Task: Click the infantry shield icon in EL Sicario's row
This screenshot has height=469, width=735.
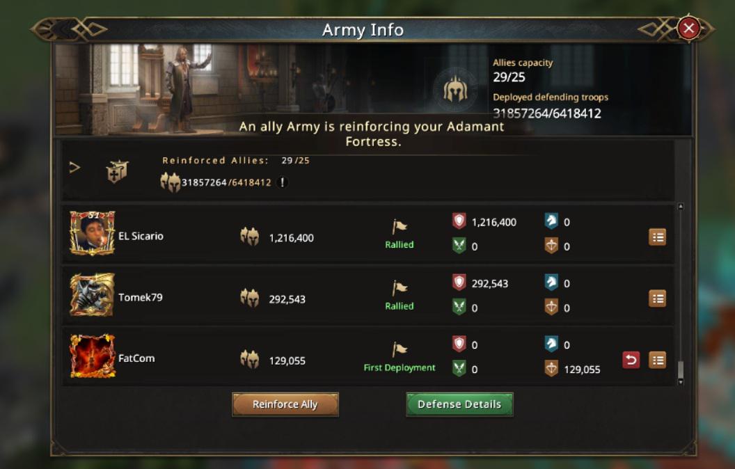Action: click(459, 221)
